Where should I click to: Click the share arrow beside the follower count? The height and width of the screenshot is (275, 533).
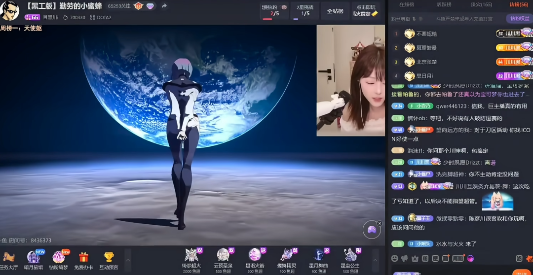coord(164,6)
